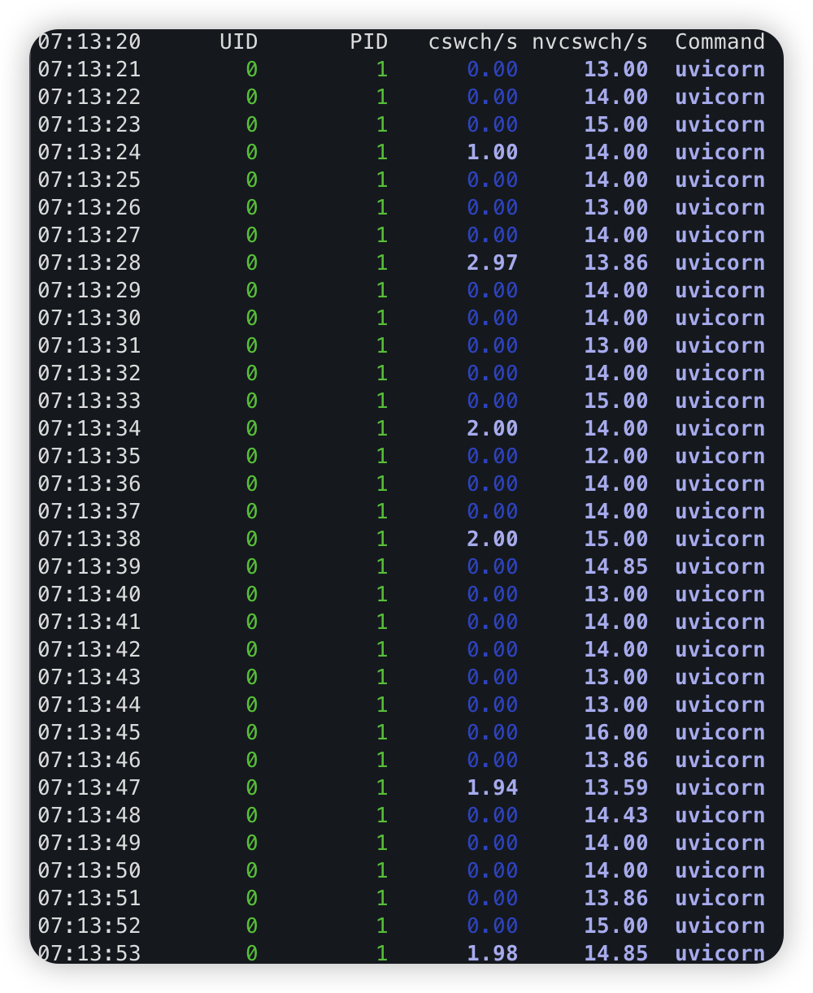The height and width of the screenshot is (993, 813).
Task: Select the 1.00 cswch/s value
Action: click(x=492, y=153)
